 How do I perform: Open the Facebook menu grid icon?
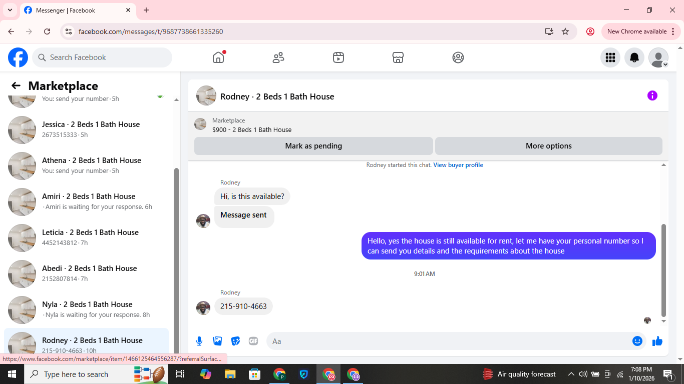coord(610,57)
